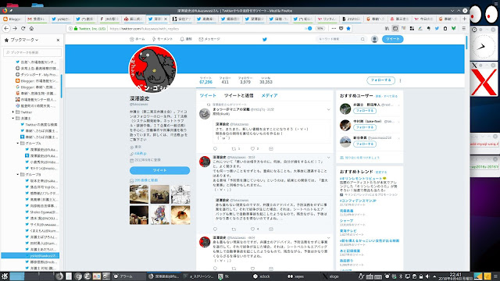The image size is (500, 281).
Task: Click the ツイート count stat 67,296
Action: (205, 80)
